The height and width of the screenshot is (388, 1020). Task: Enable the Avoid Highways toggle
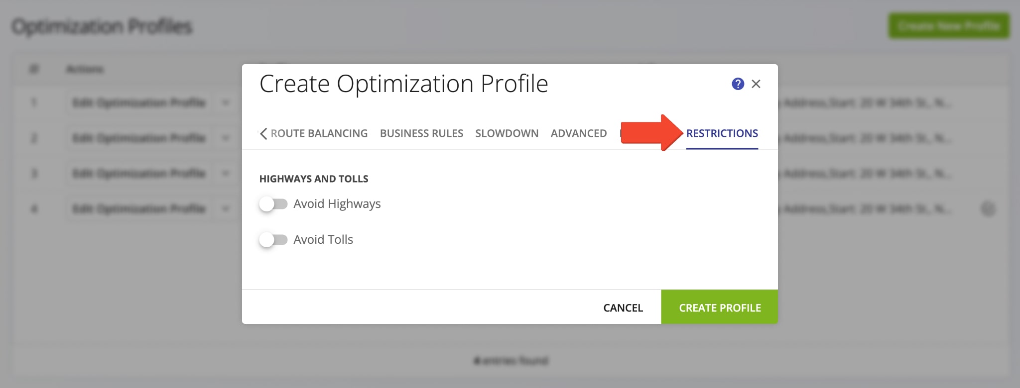274,203
